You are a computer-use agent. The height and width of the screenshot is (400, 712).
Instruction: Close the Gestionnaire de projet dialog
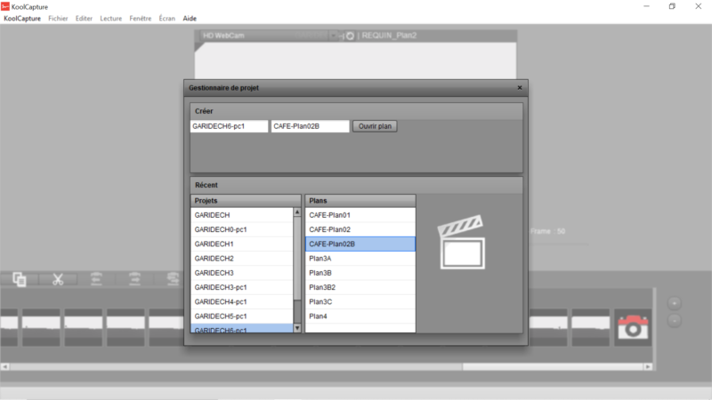(x=520, y=88)
